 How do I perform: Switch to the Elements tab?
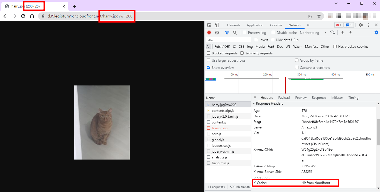[234, 25]
